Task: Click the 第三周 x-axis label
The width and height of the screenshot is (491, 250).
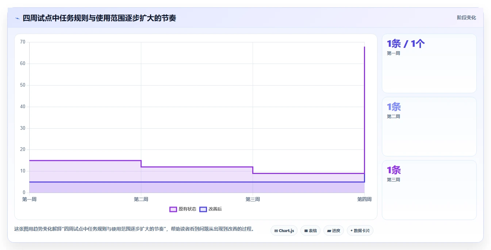Action: click(253, 199)
